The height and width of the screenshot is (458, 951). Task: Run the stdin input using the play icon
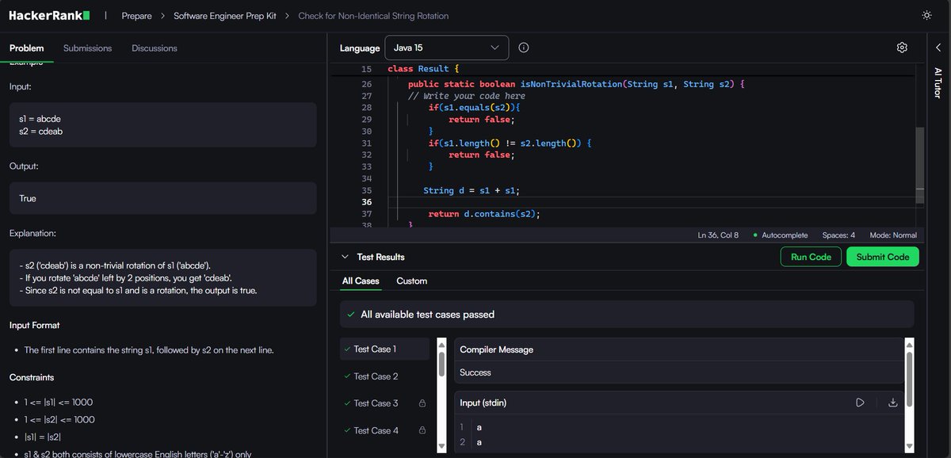pos(860,403)
